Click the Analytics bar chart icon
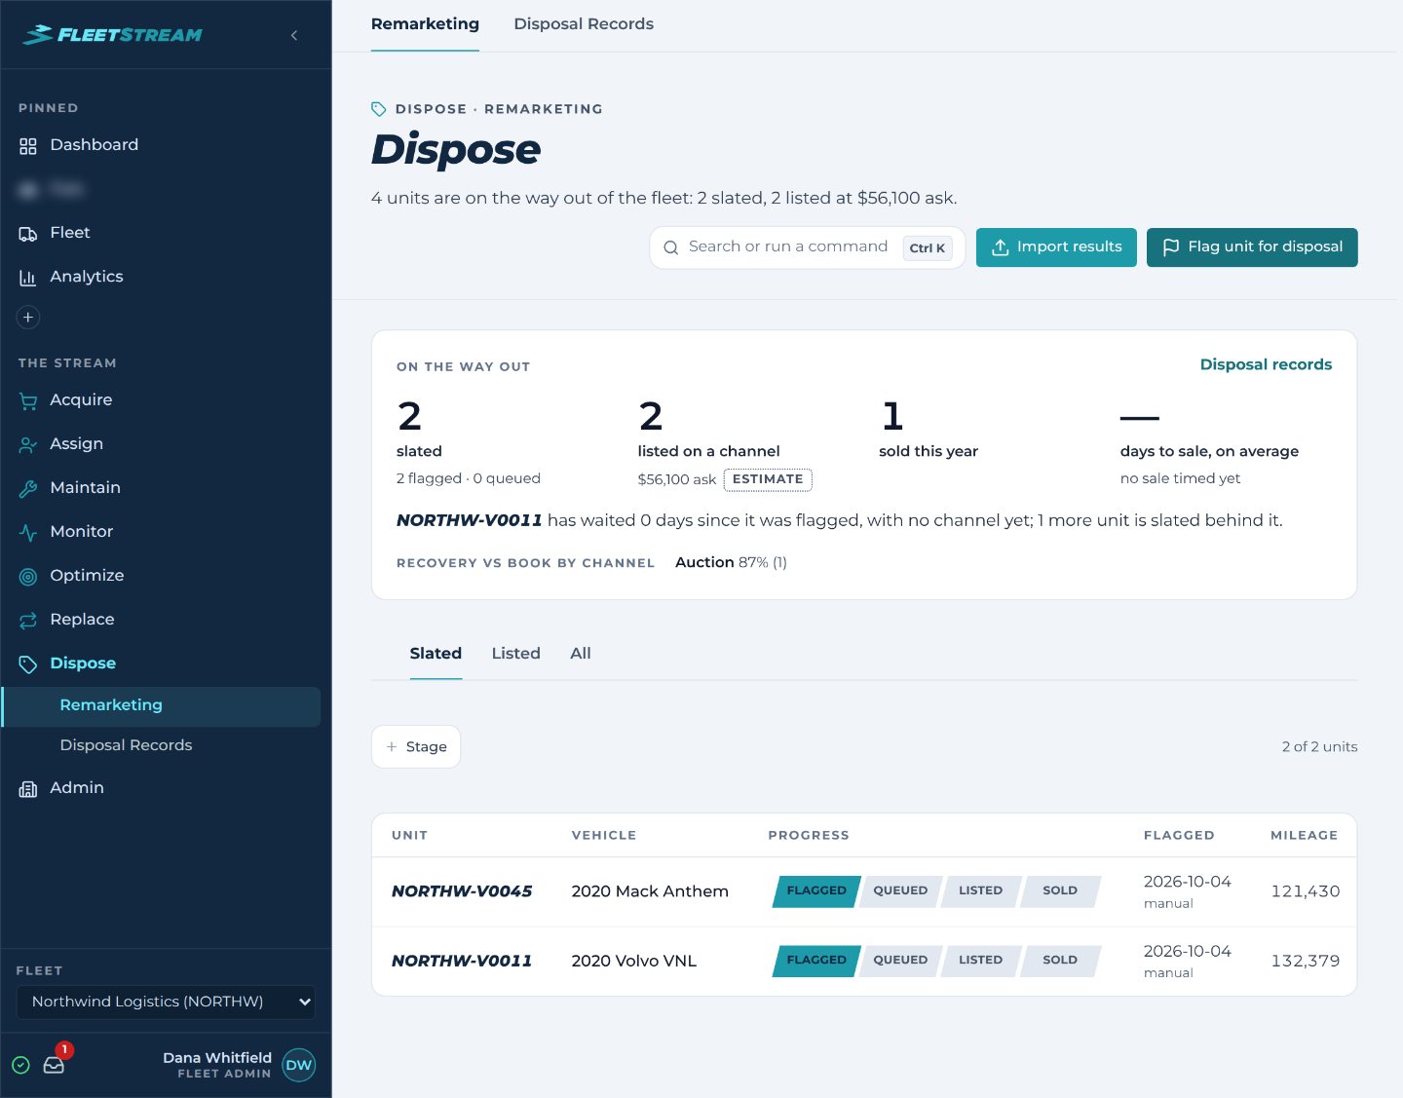Image resolution: width=1403 pixels, height=1098 pixels. [28, 278]
